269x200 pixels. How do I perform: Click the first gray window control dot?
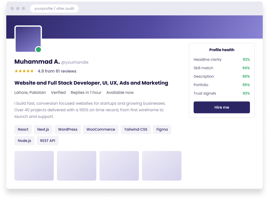click(x=12, y=8)
